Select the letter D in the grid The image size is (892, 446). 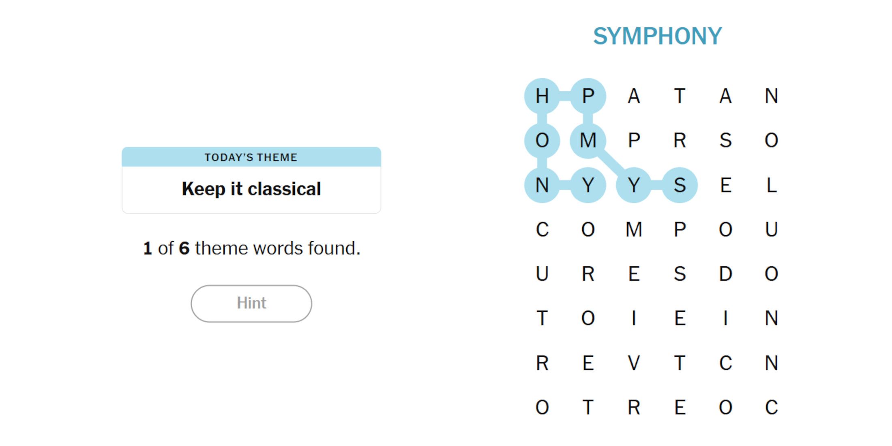726,274
